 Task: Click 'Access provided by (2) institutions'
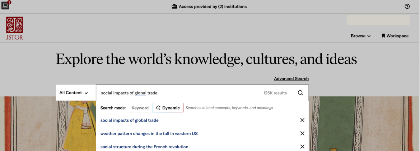[x=213, y=6]
